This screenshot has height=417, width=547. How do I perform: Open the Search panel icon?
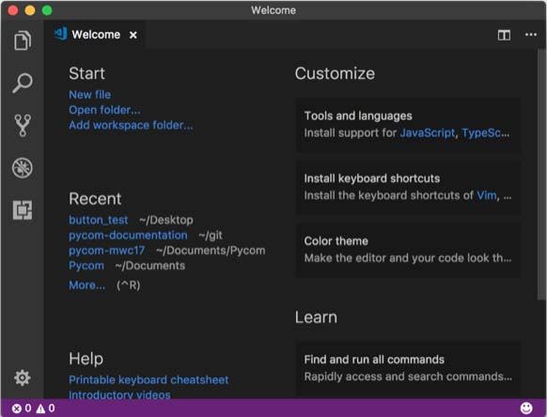coord(23,83)
